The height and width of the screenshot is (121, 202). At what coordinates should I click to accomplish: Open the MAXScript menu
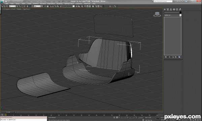(87, 4)
